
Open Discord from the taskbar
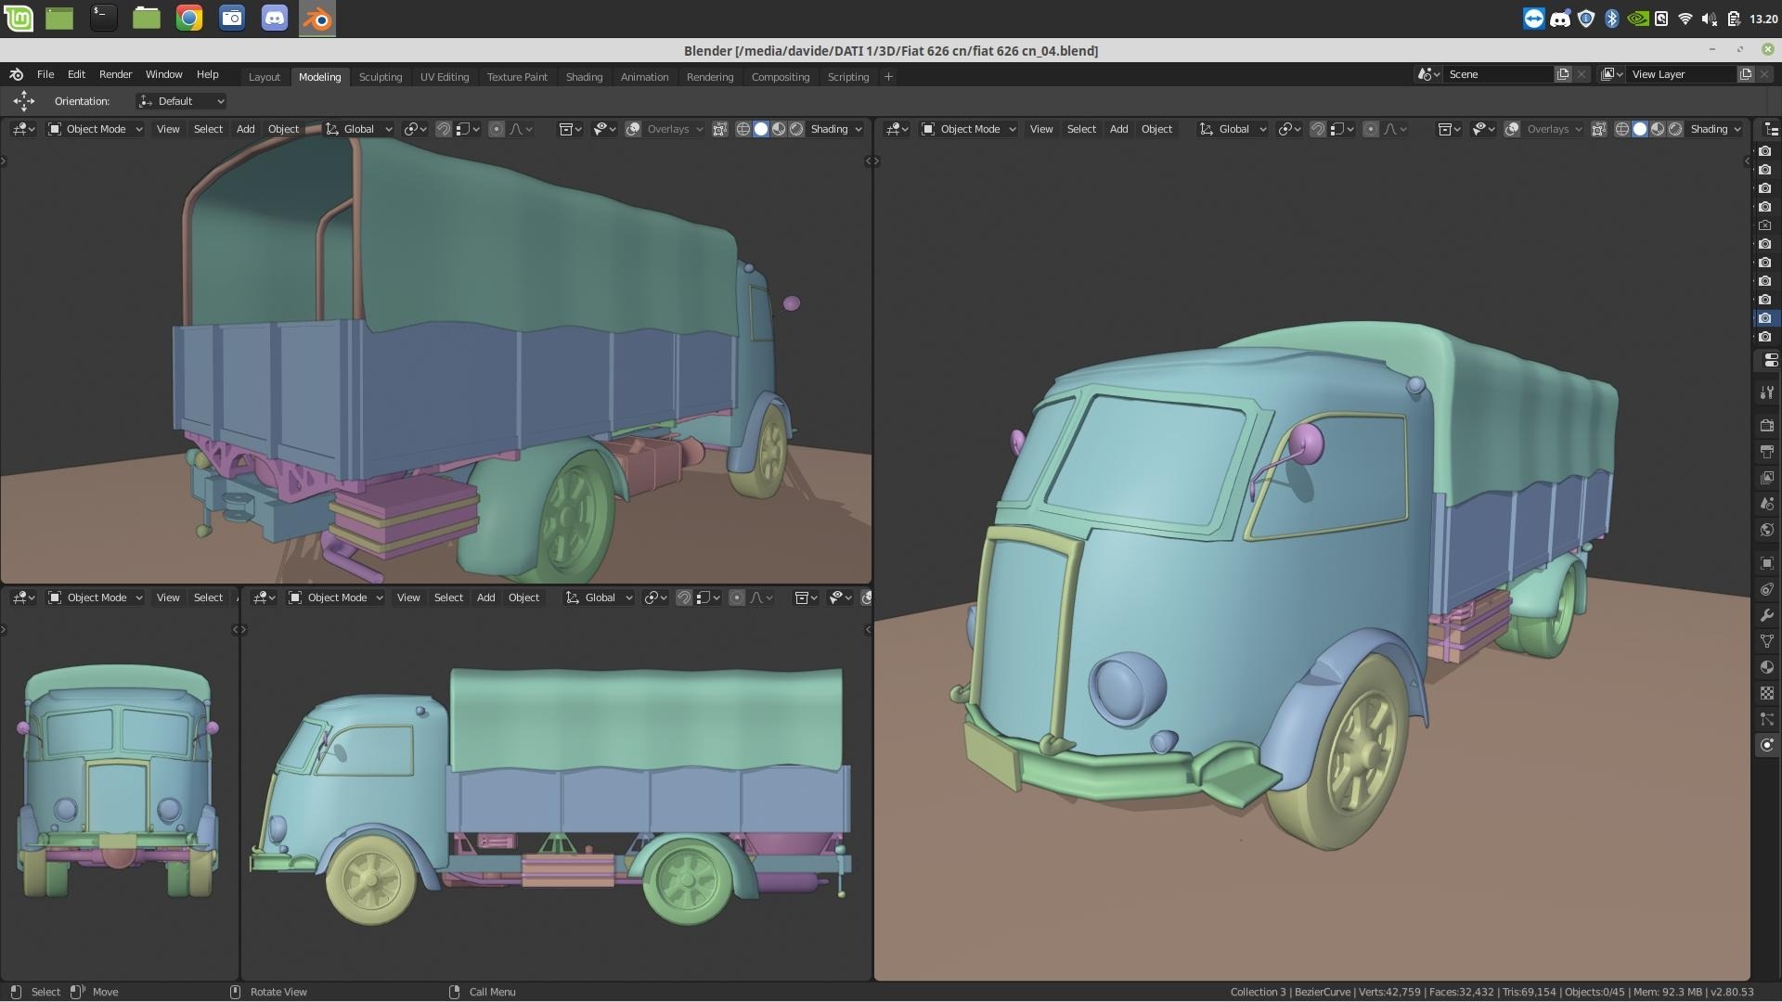tap(275, 18)
